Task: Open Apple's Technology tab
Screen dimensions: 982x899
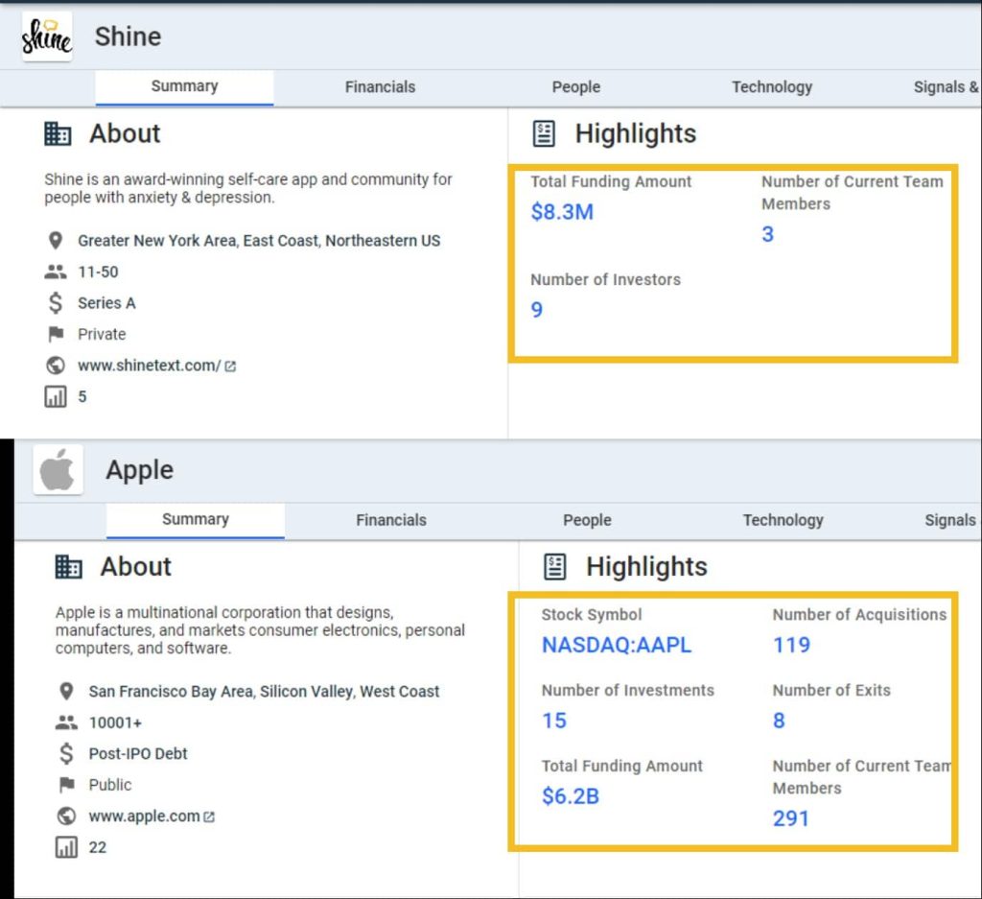Action: point(783,520)
